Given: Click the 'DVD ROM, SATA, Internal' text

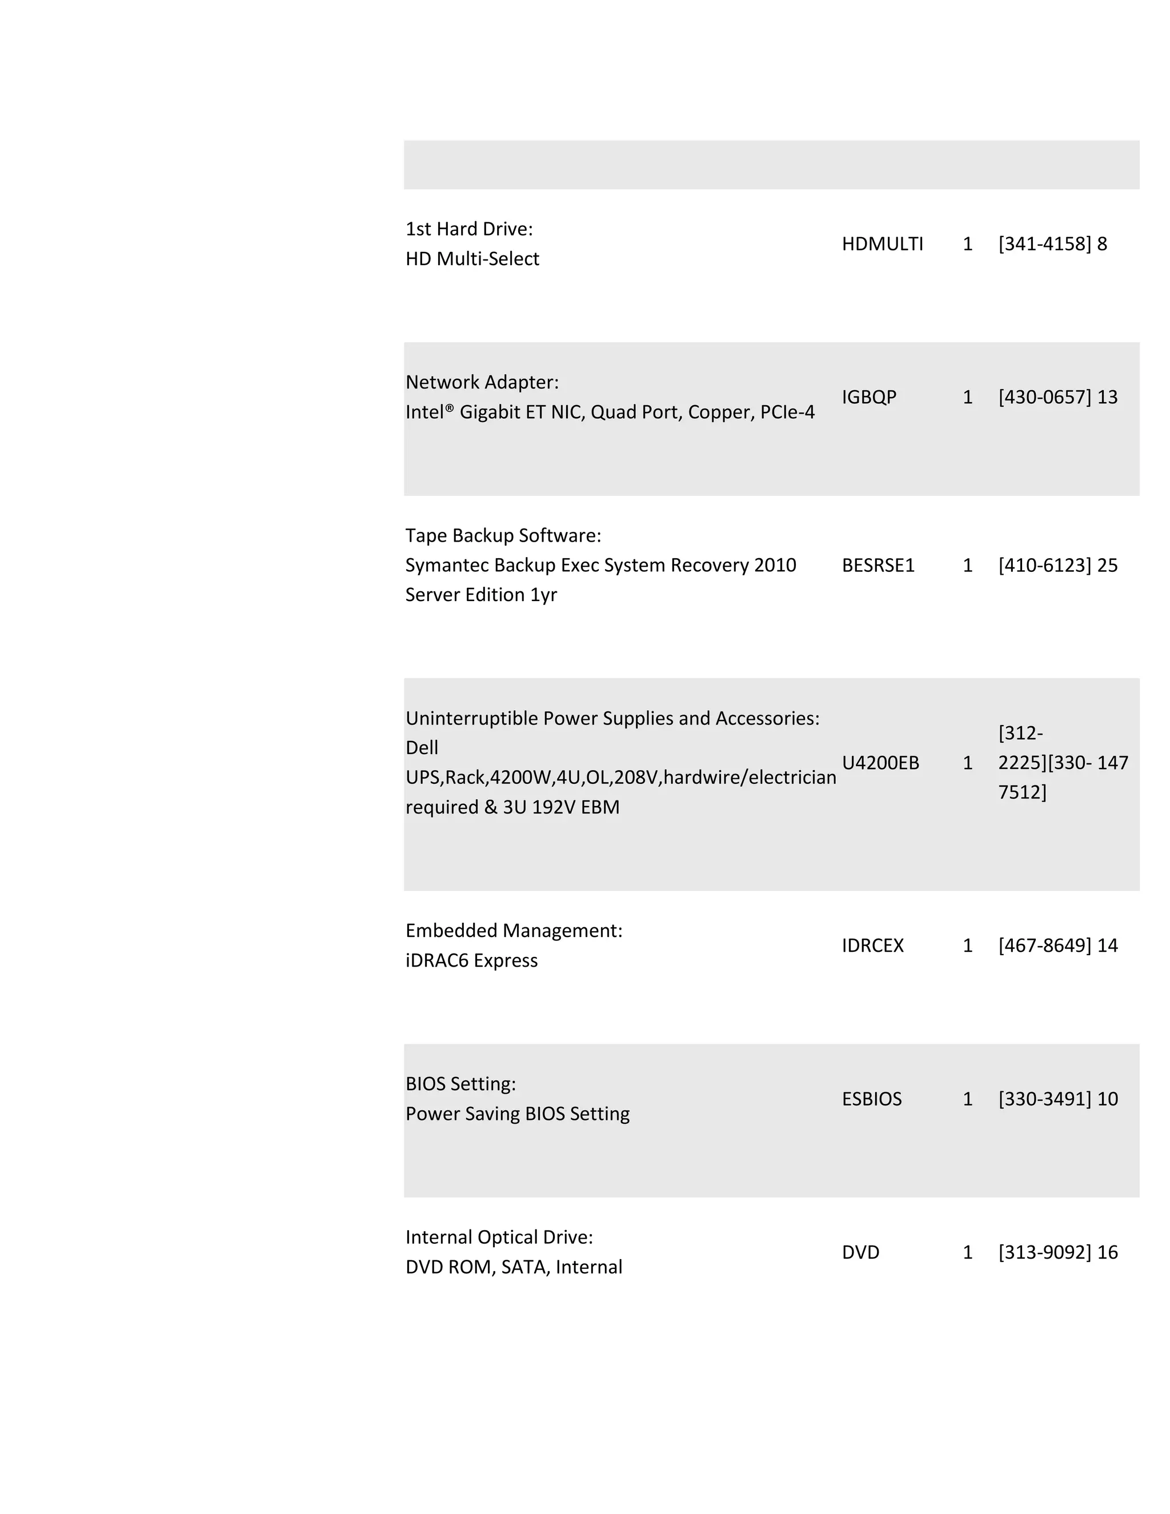Looking at the screenshot, I should point(514,1267).
